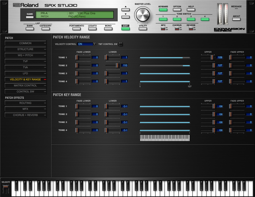Toggle the REVERB on/off switch
The width and height of the screenshot is (255, 197).
191,29
